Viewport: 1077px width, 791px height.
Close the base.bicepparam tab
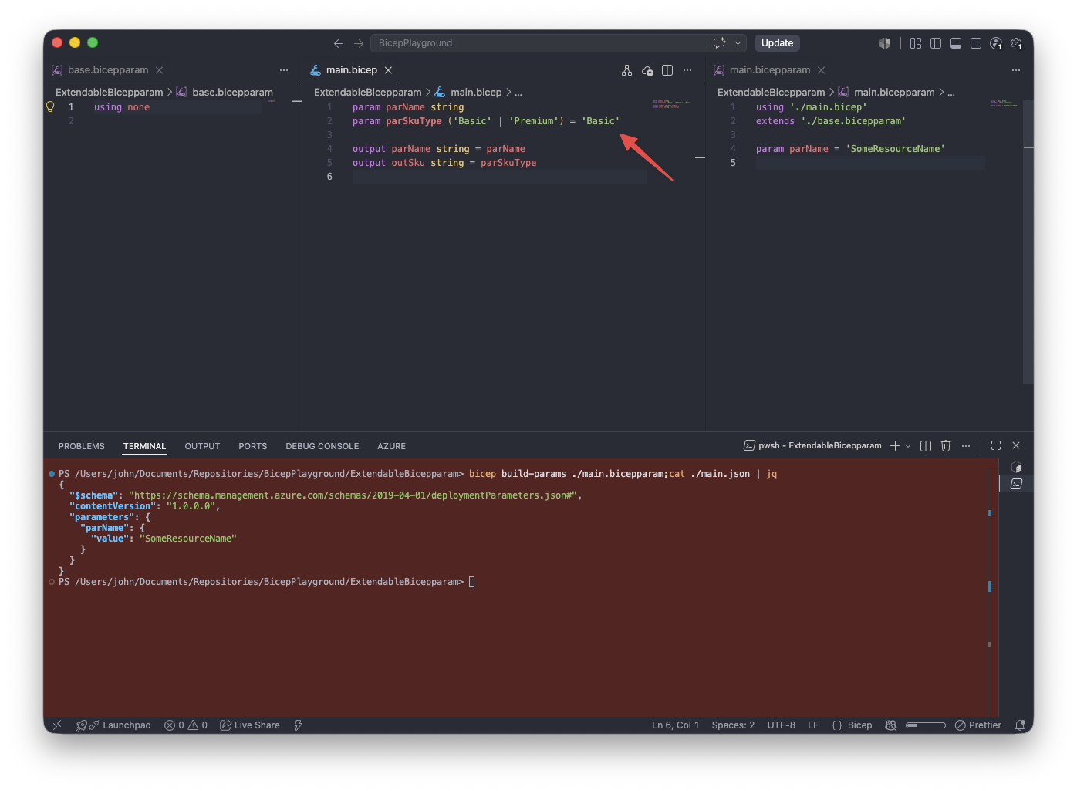click(x=160, y=70)
